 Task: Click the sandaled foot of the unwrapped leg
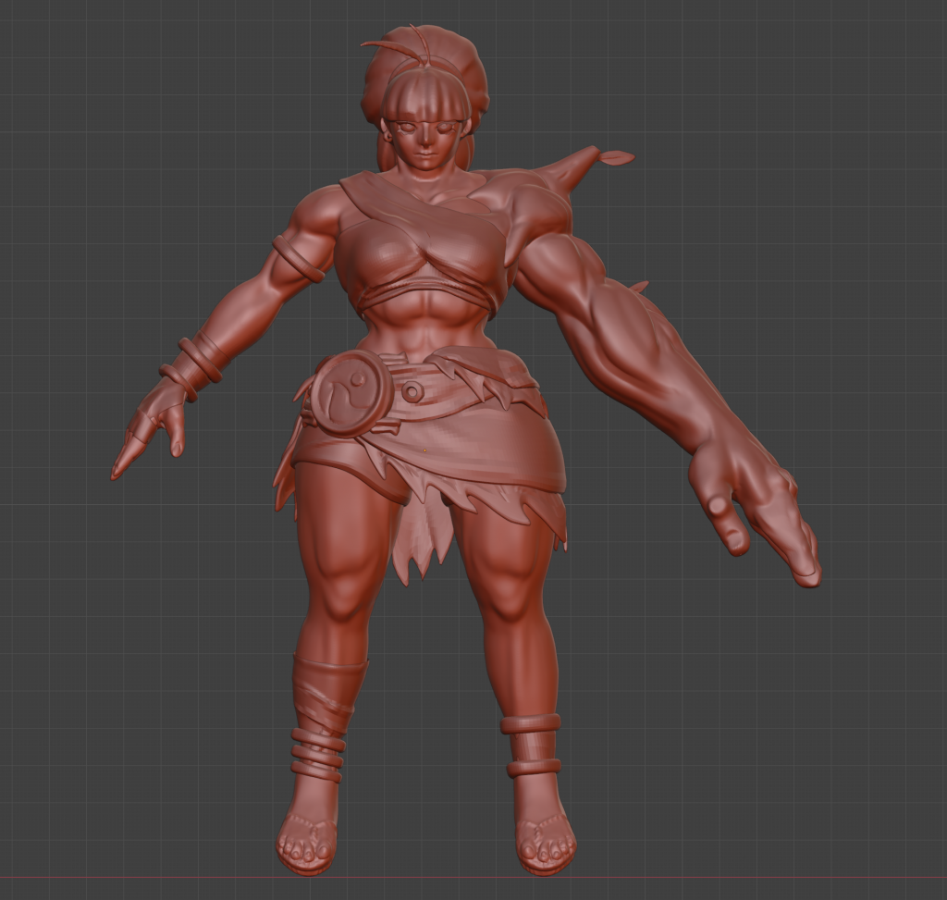tap(544, 830)
